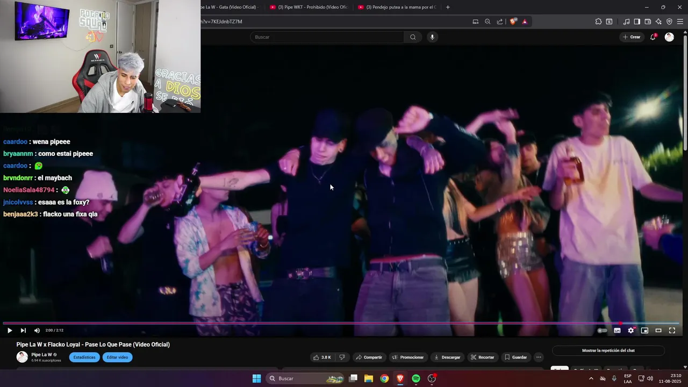Save video with Guardar button

(515, 357)
